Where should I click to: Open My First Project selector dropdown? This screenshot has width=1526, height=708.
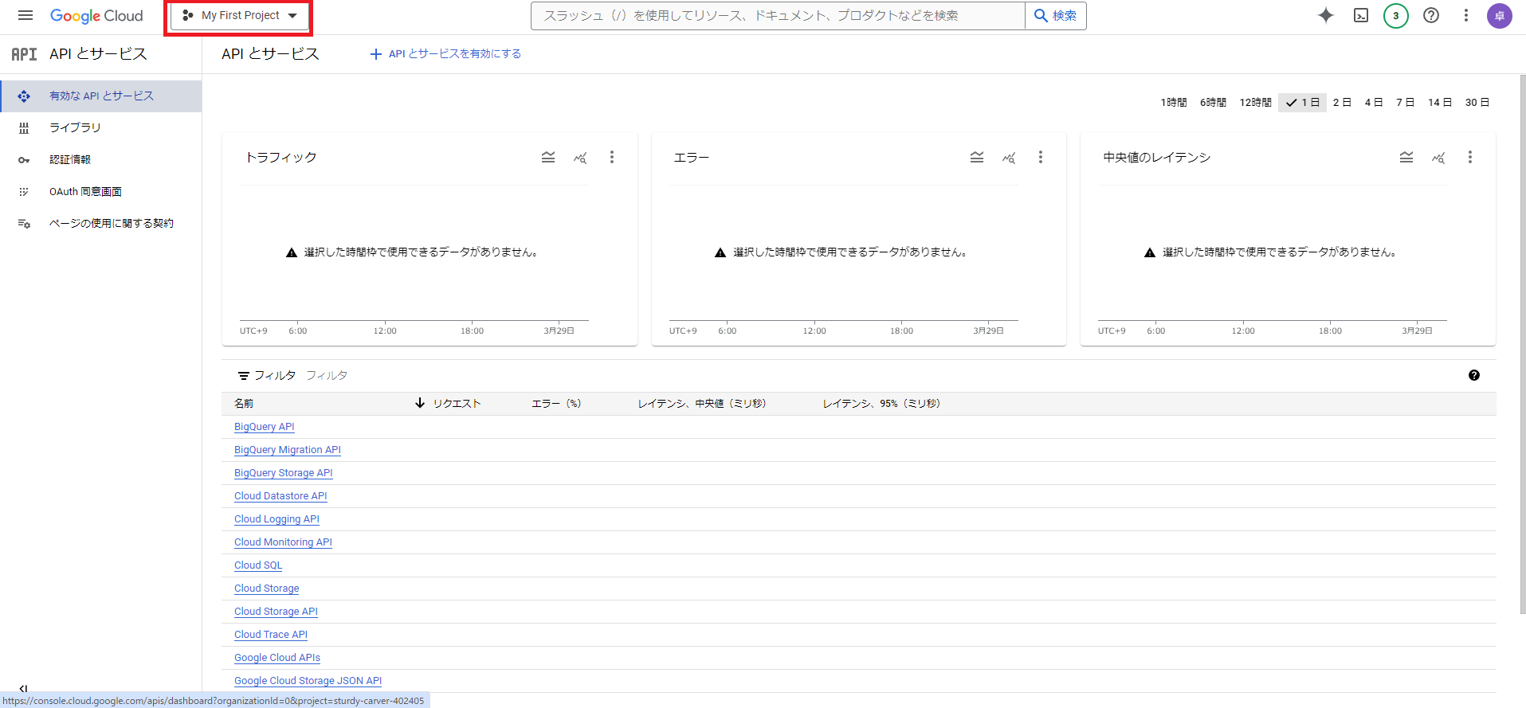click(x=240, y=16)
